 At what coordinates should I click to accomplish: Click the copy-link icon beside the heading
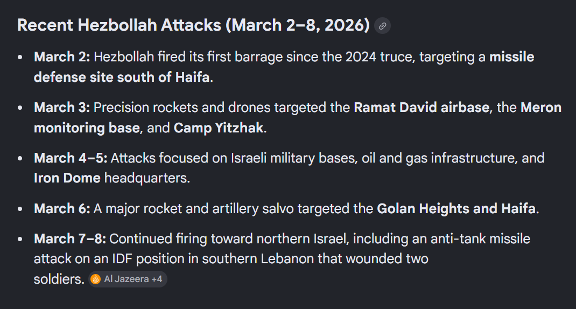tap(382, 26)
